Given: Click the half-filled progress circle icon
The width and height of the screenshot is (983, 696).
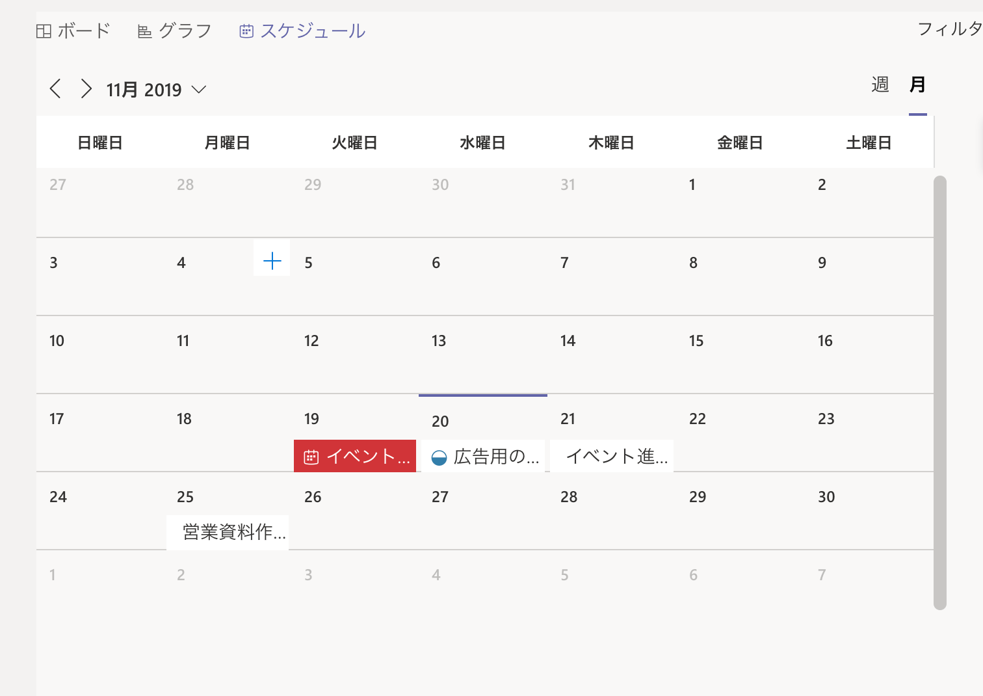Looking at the screenshot, I should click(439, 458).
